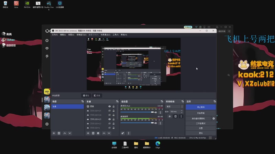Open virtual camera settings gear
The width and height of the screenshot is (275, 154).
click(213, 118)
